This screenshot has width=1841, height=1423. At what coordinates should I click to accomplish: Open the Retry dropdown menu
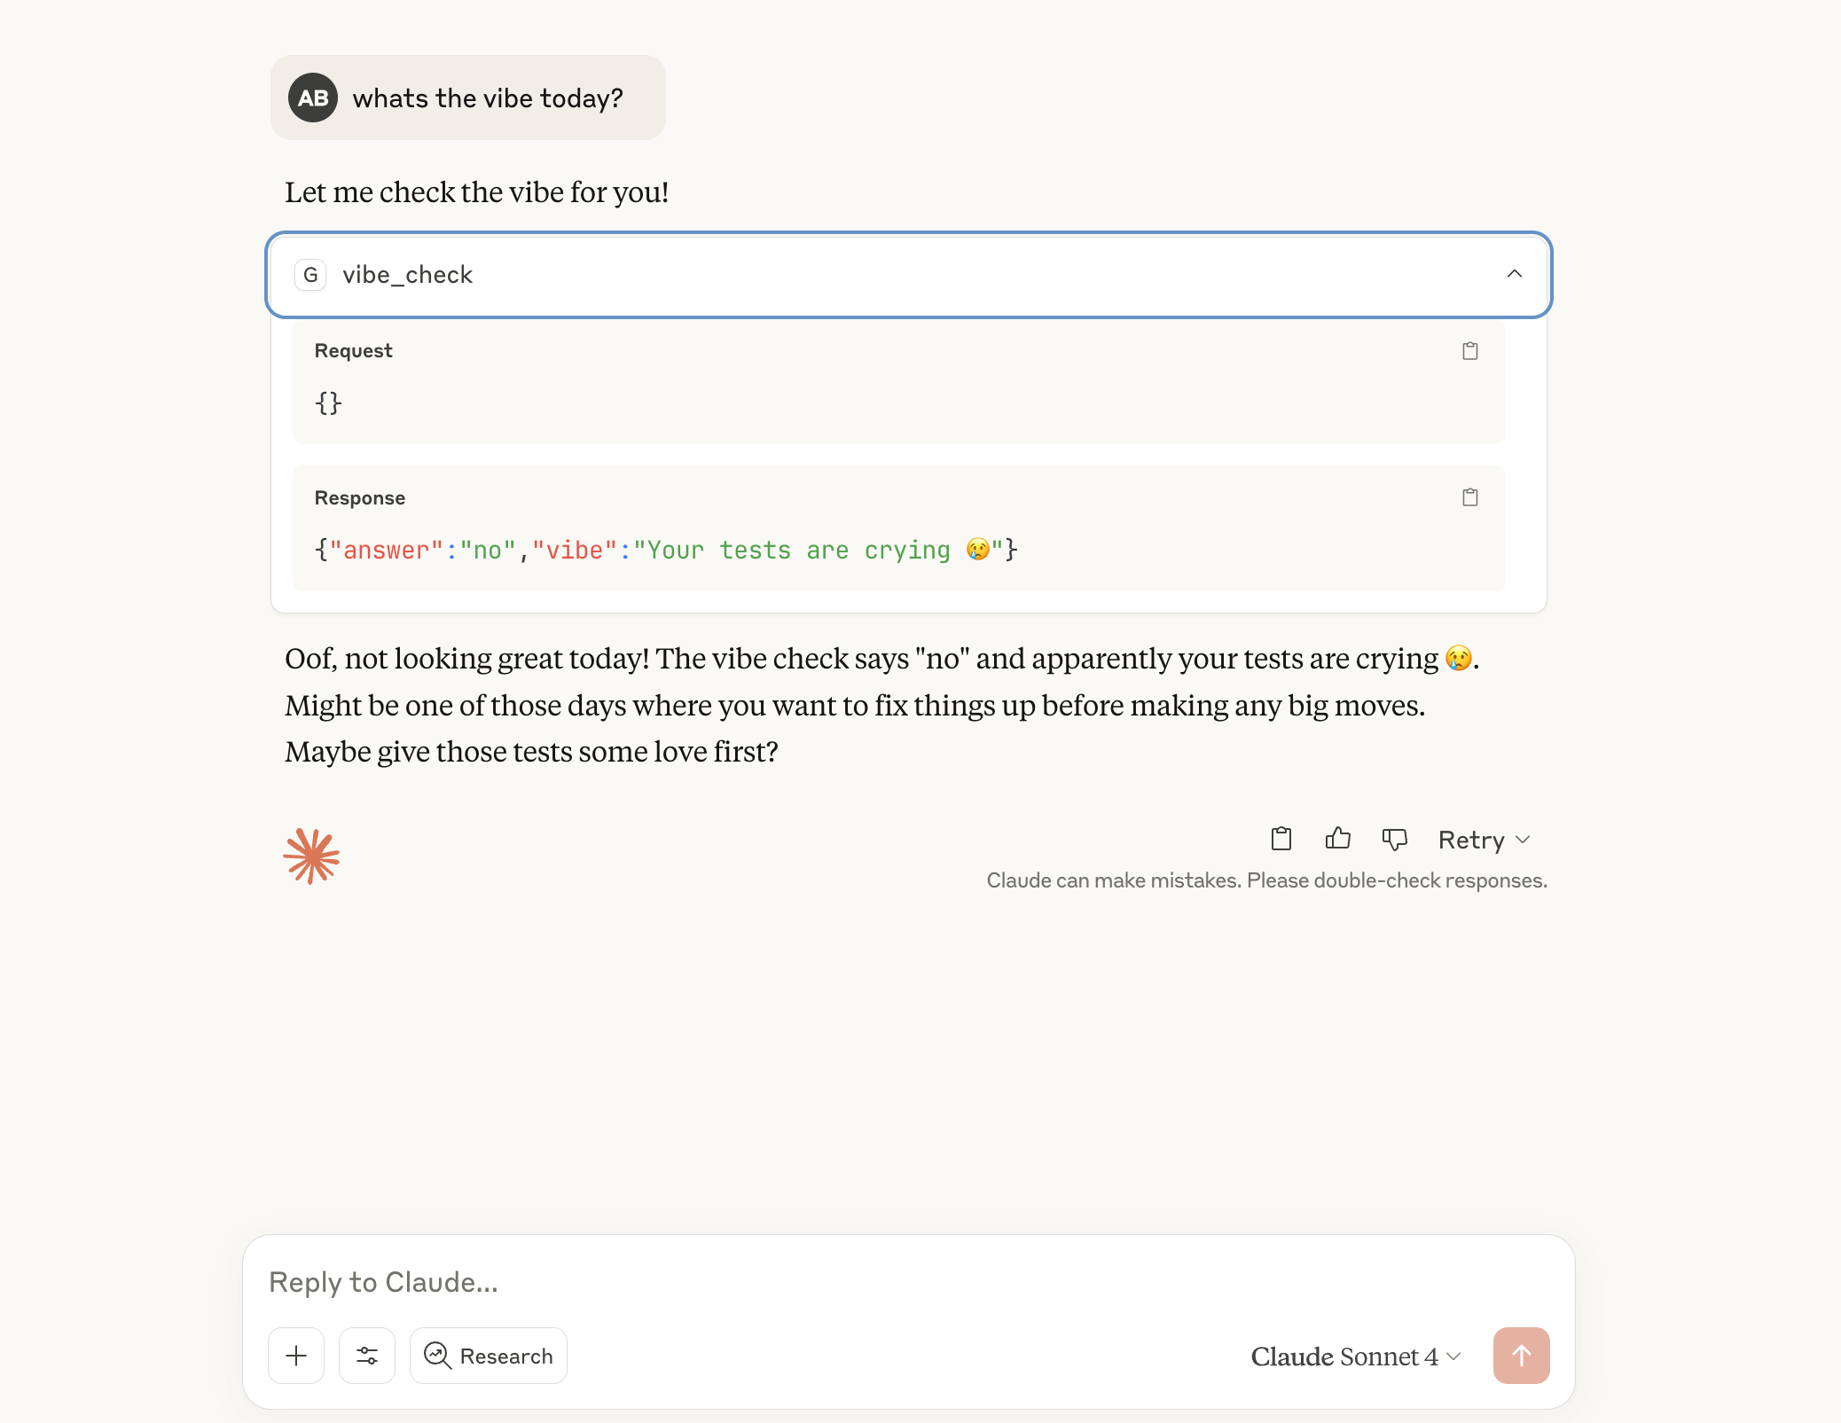pos(1484,840)
